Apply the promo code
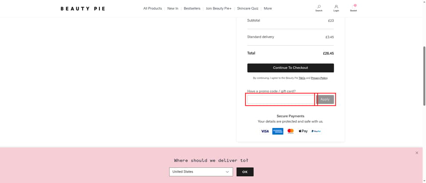The height and width of the screenshot is (183, 426). pos(325,99)
